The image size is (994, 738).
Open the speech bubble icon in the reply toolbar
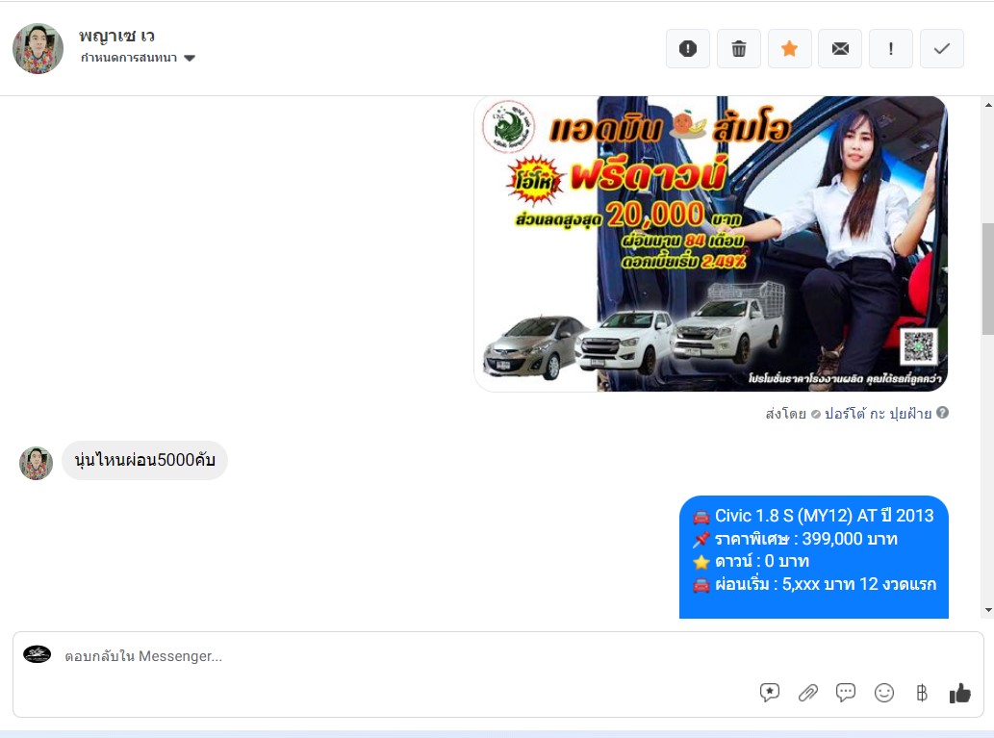[x=846, y=693]
